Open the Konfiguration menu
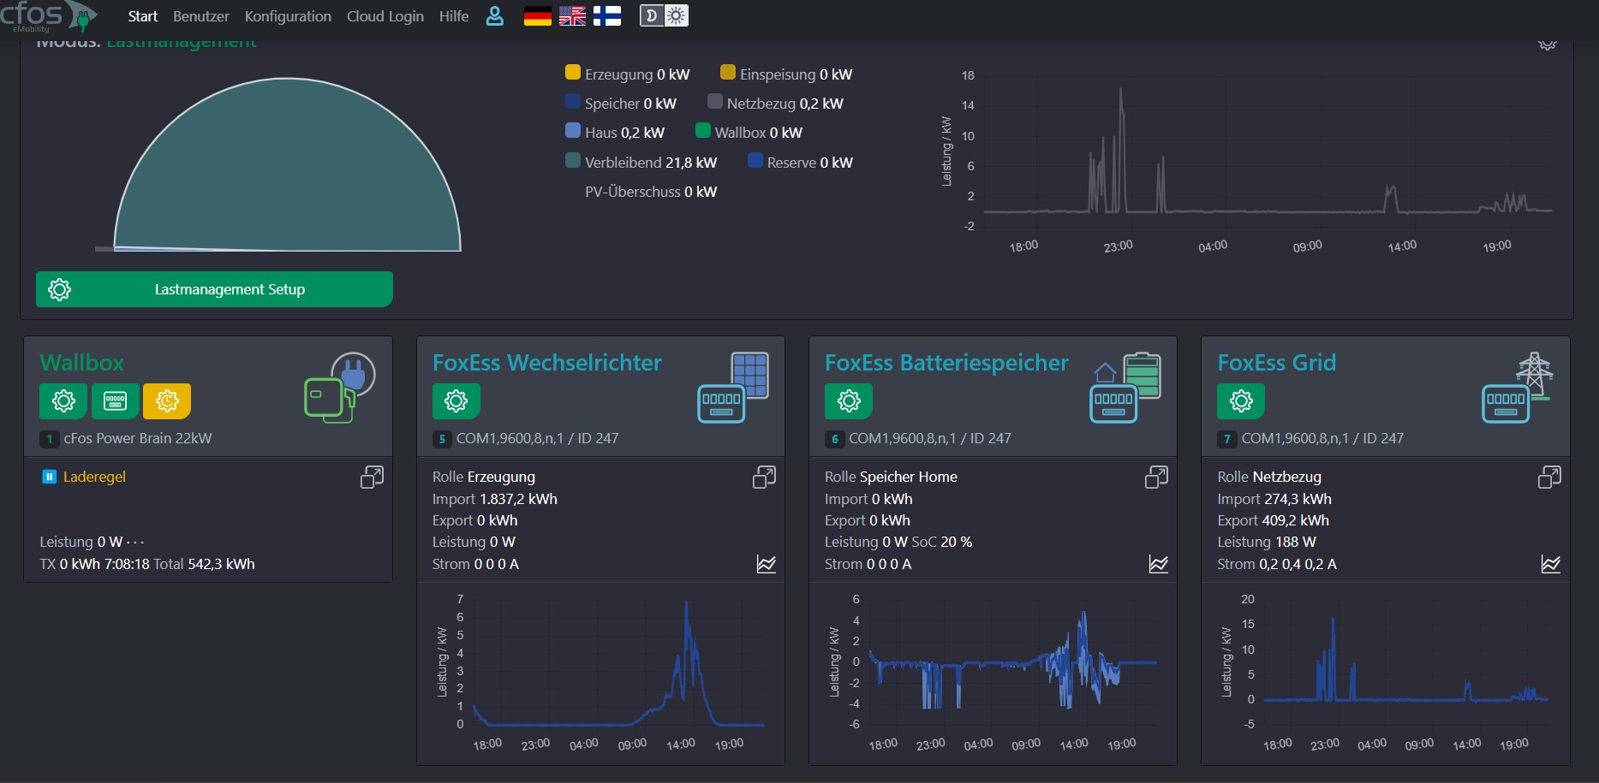Viewport: 1599px width, 783px height. click(x=288, y=16)
